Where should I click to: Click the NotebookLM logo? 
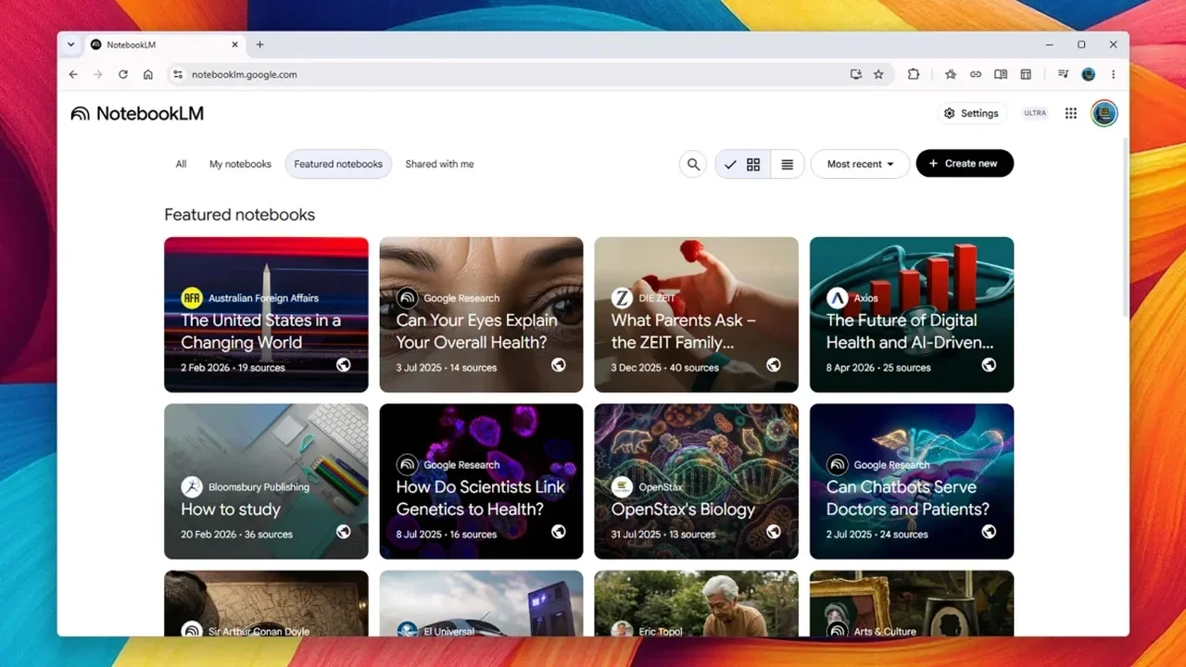pos(137,113)
